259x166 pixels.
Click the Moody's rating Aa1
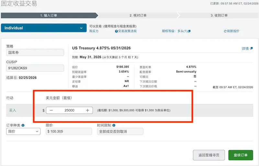click(x=126, y=86)
